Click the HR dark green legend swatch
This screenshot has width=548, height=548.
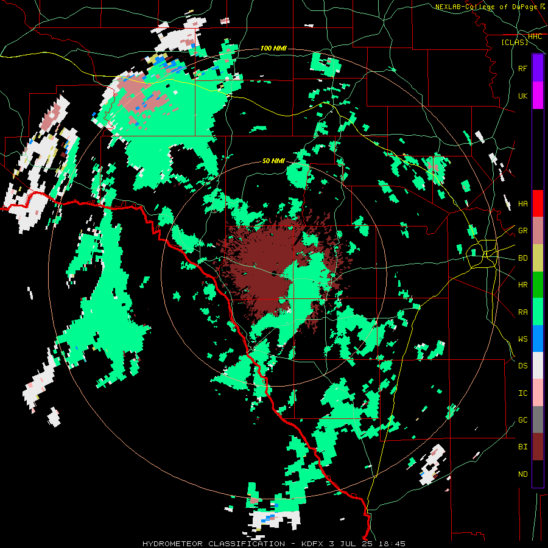(538, 284)
